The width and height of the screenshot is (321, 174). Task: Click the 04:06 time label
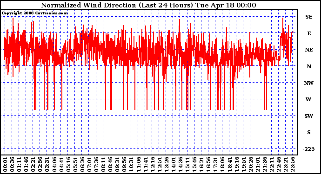pos(54,164)
